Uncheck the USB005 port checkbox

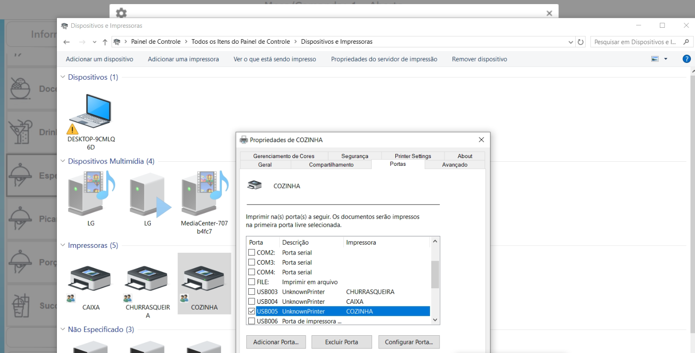tap(252, 311)
